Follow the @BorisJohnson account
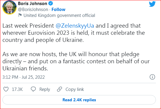161x109 pixels. click(58, 10)
